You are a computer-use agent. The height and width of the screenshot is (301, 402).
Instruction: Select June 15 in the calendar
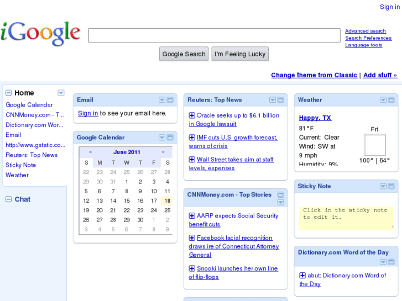127,201
